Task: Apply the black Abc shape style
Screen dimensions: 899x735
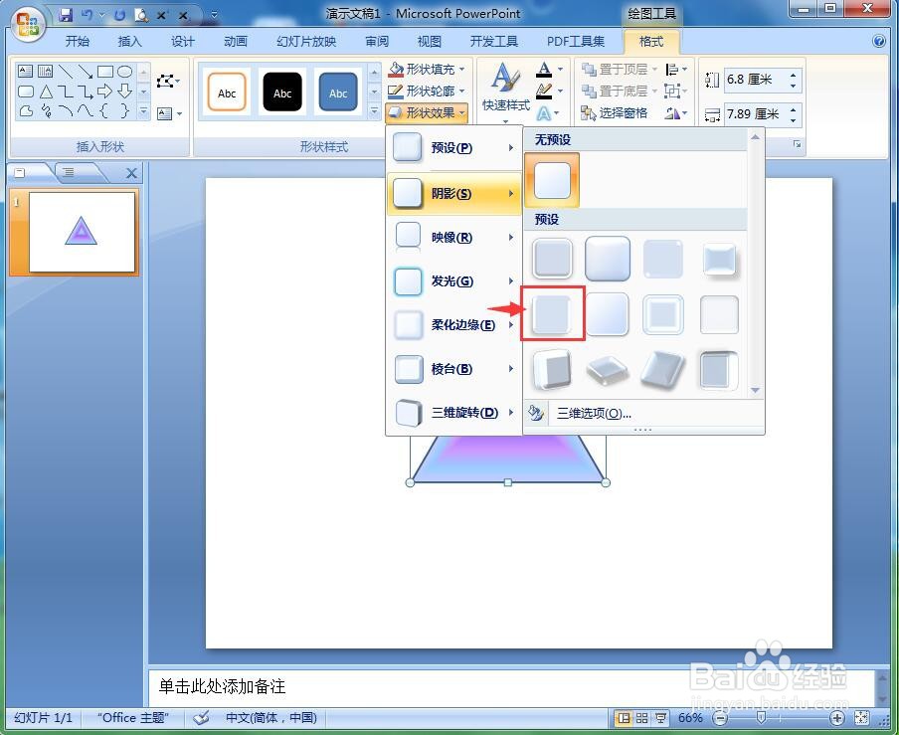Action: point(282,92)
